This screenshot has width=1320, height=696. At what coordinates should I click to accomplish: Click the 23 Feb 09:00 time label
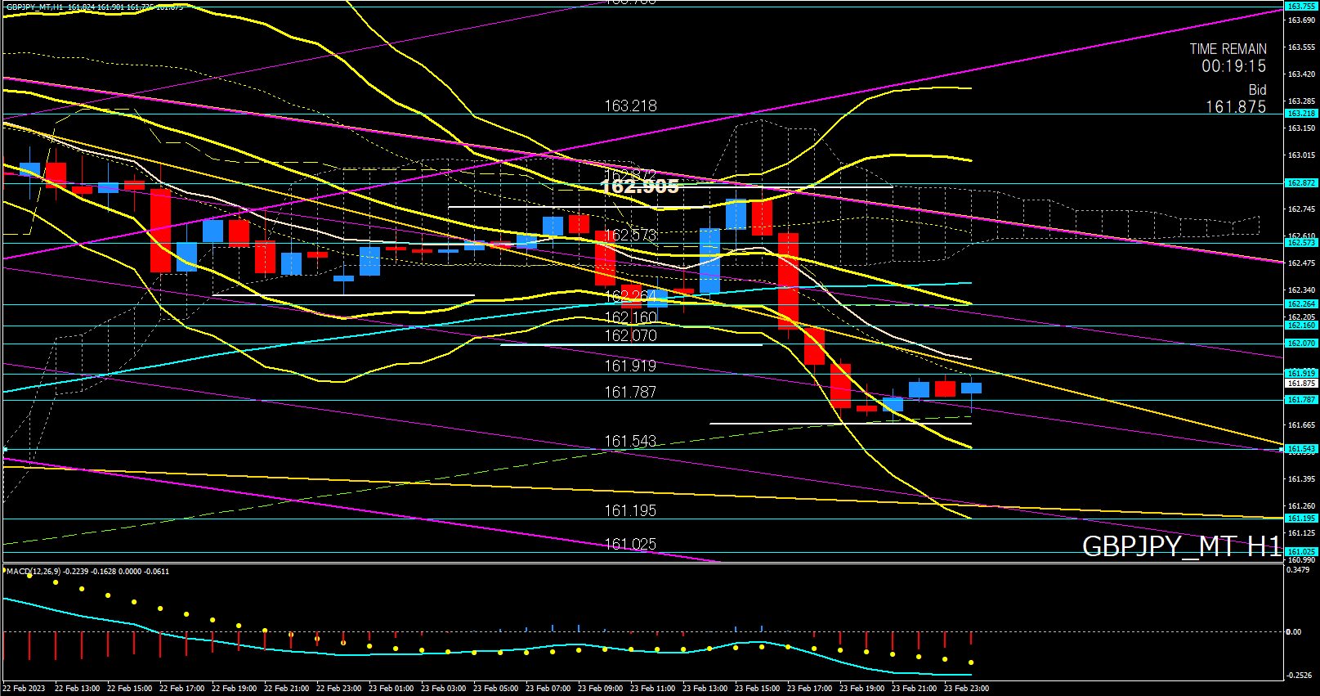coord(598,689)
